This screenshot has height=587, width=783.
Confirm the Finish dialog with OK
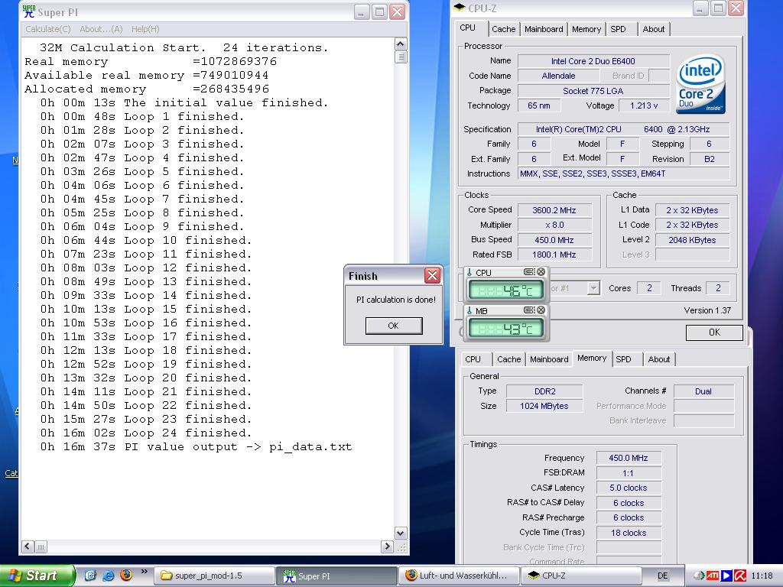394,326
